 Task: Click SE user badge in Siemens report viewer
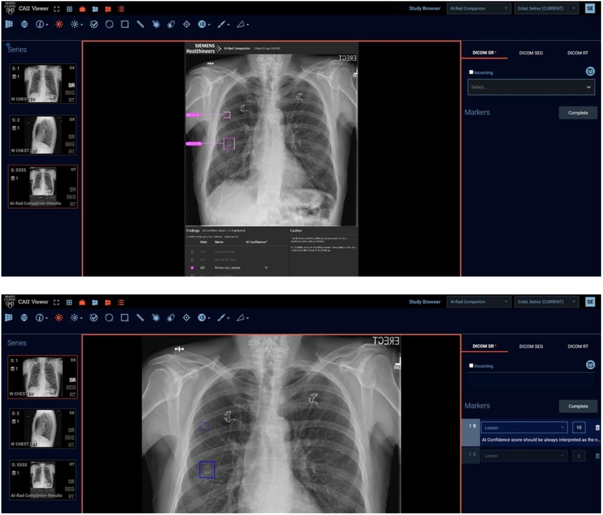[590, 8]
